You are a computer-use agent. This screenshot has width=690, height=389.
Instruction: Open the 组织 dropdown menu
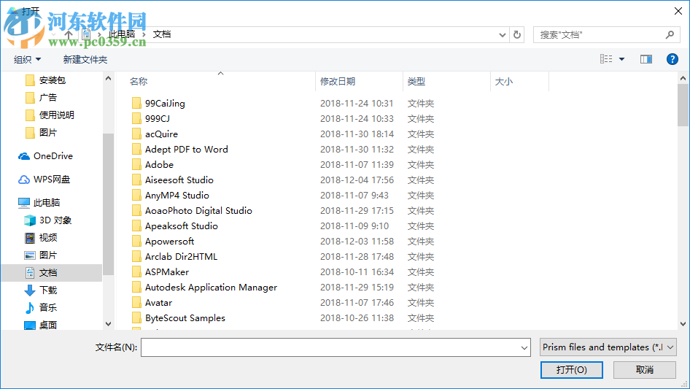click(27, 59)
